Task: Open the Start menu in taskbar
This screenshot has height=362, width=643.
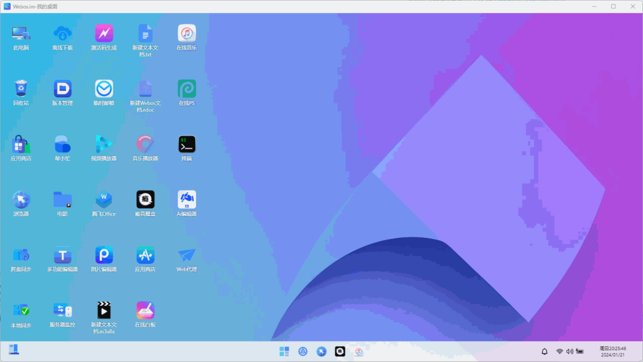Action: (284, 351)
